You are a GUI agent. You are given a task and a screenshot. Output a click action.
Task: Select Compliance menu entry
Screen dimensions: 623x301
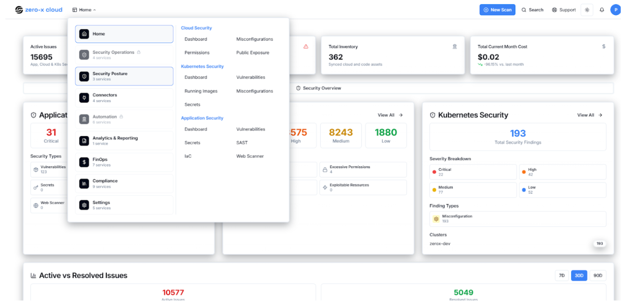(124, 184)
